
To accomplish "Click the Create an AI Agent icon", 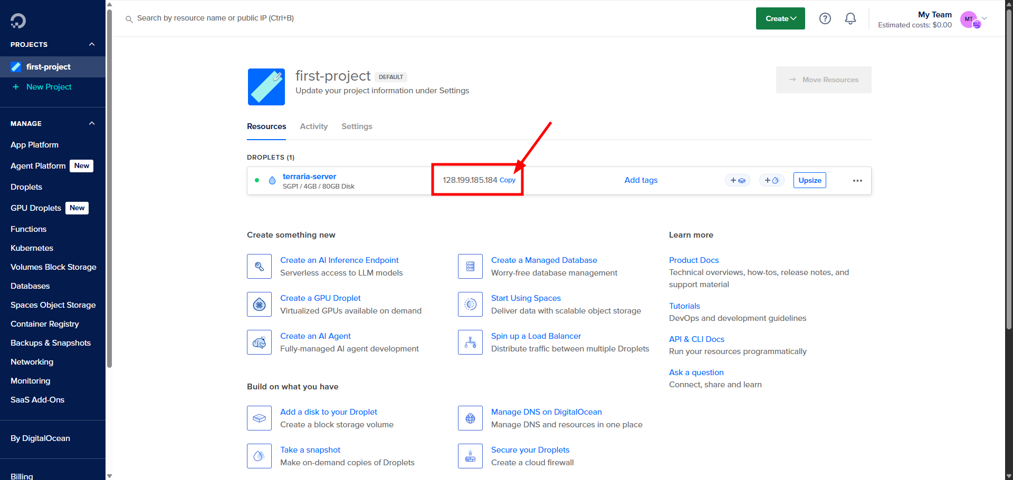I will click(259, 342).
